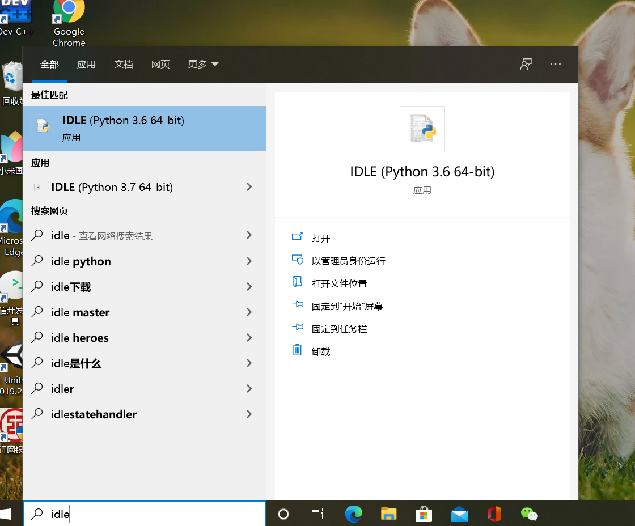This screenshot has height=526, width=635.
Task: Switch to the 全部 tab
Action: click(49, 65)
